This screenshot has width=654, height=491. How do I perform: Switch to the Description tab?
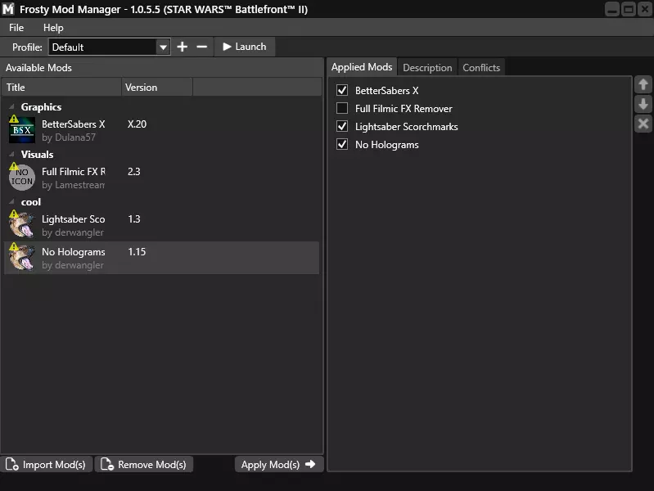coord(427,68)
